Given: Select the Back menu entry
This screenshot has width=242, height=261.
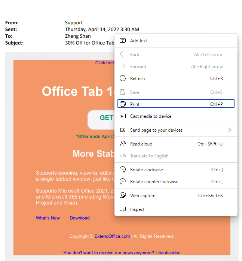Looking at the screenshot, I should (x=176, y=54).
